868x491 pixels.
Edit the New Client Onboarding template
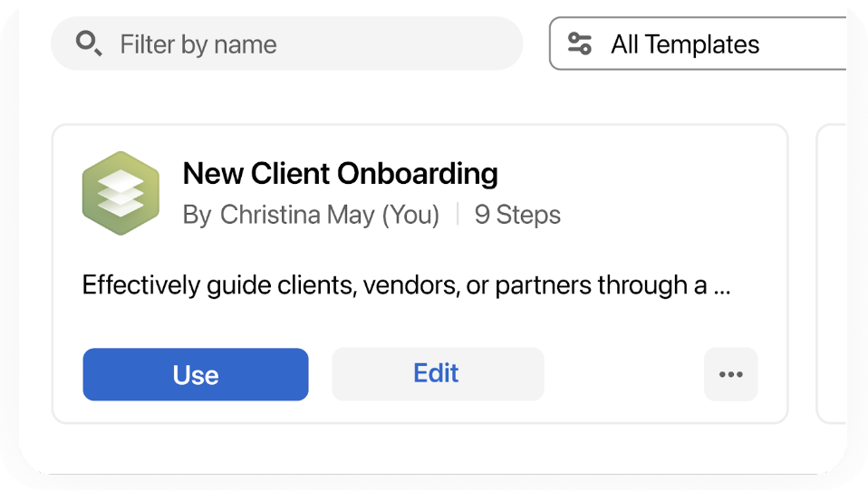pos(438,374)
